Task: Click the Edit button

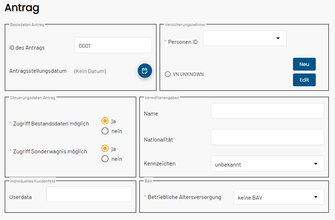Action: 304,80
